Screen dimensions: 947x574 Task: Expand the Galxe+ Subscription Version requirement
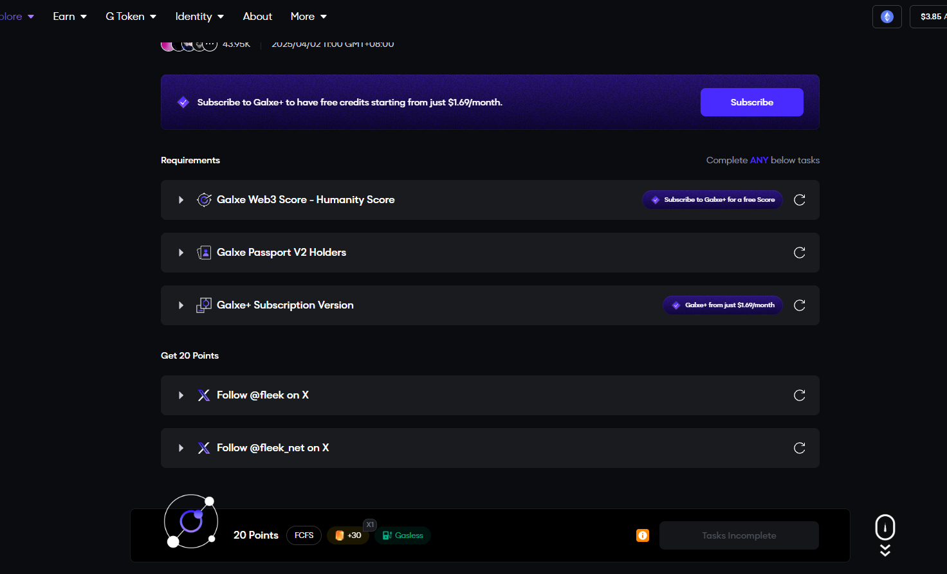coord(181,305)
